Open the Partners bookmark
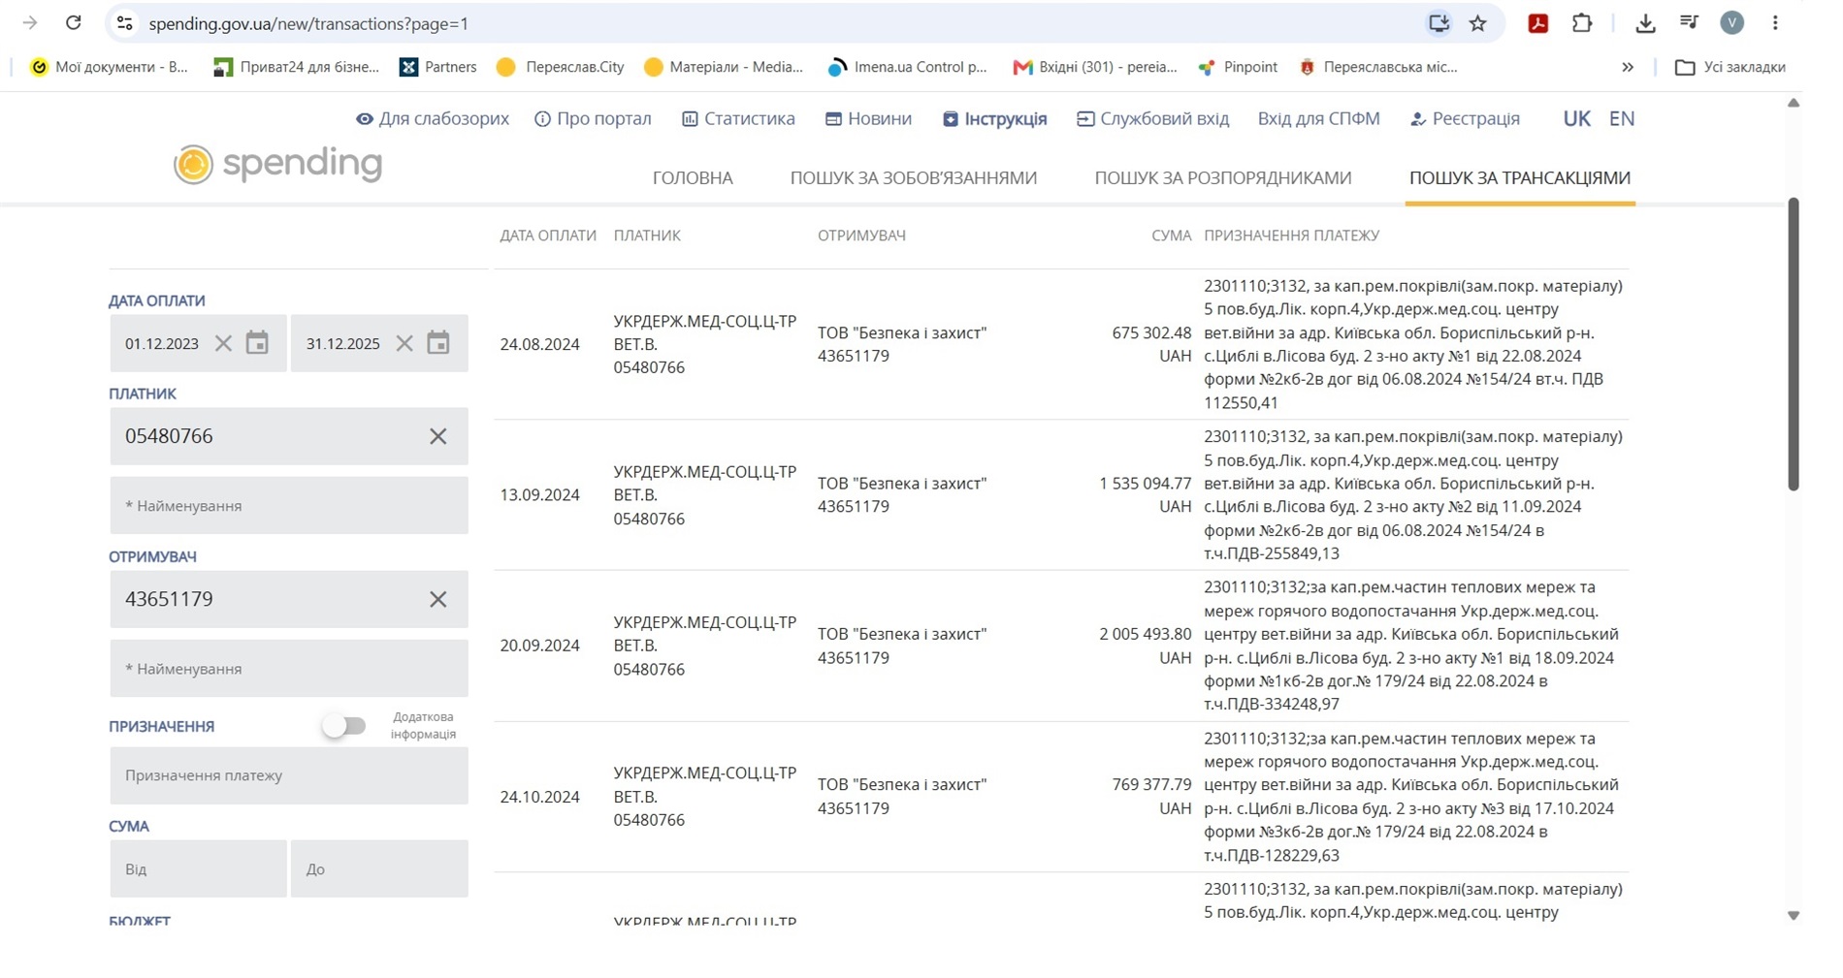Viewport: 1843px width, 978px height. coord(438,67)
